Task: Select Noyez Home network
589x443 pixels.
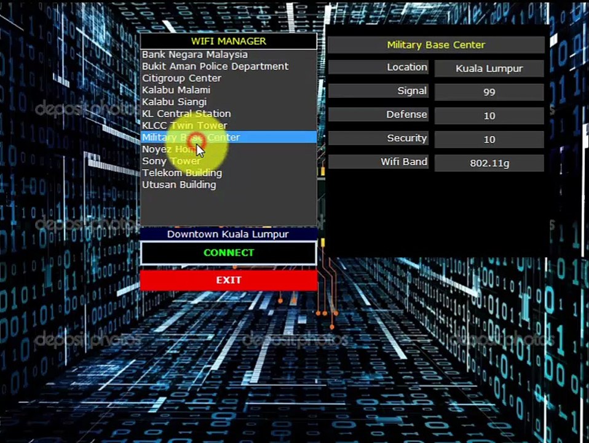Action: (228, 150)
